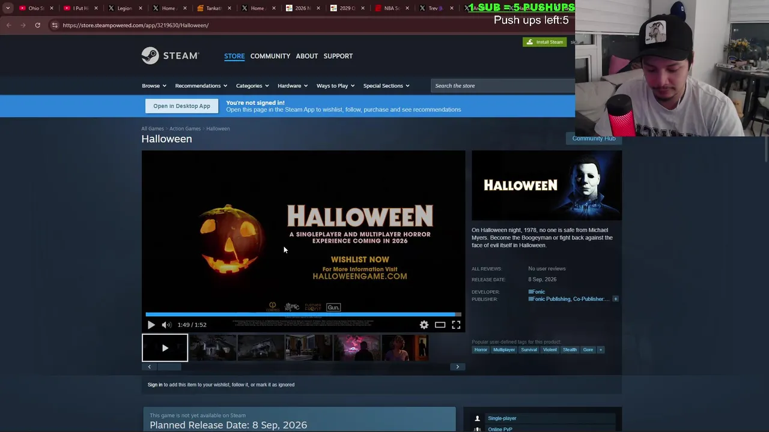Screen dimensions: 769x432
Task: Open the tab search dropdown
Action: (x=8, y=8)
